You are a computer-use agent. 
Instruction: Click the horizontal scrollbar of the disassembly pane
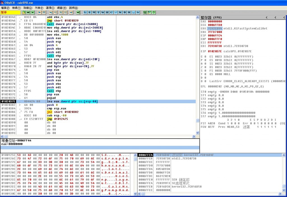(x=98, y=137)
